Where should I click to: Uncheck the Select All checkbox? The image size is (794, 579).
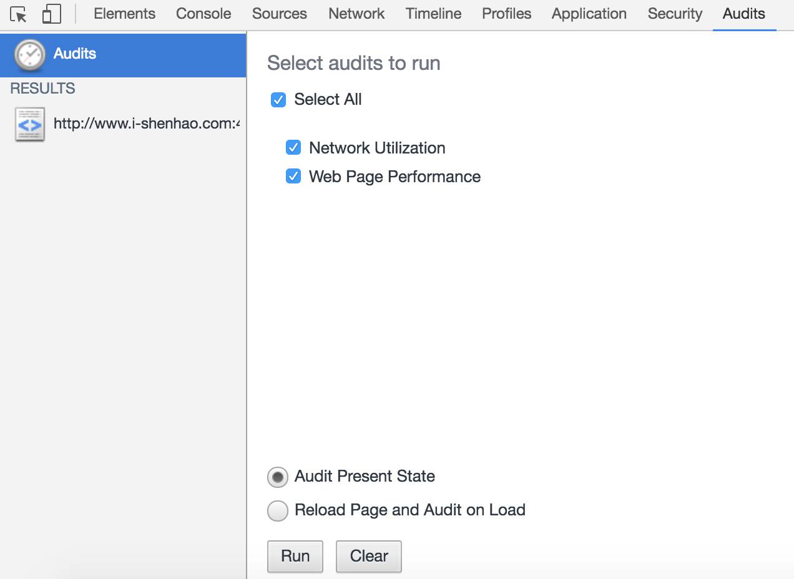pyautogui.click(x=278, y=100)
